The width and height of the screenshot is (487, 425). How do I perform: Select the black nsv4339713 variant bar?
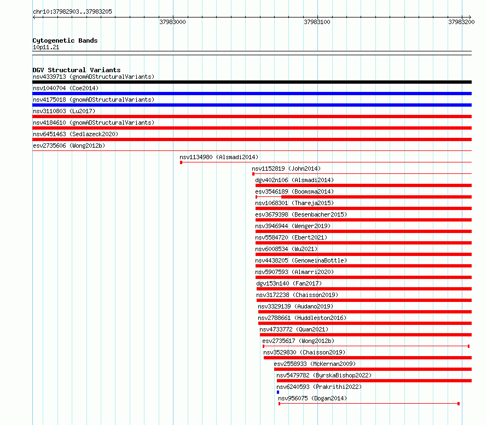[252, 82]
